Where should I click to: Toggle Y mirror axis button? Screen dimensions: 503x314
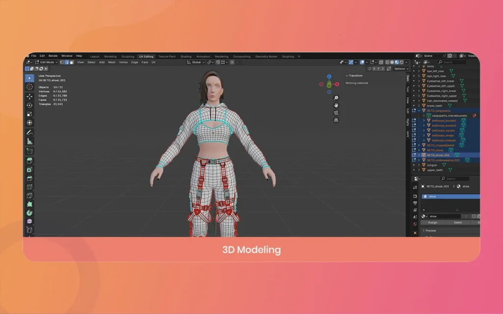click(x=378, y=69)
